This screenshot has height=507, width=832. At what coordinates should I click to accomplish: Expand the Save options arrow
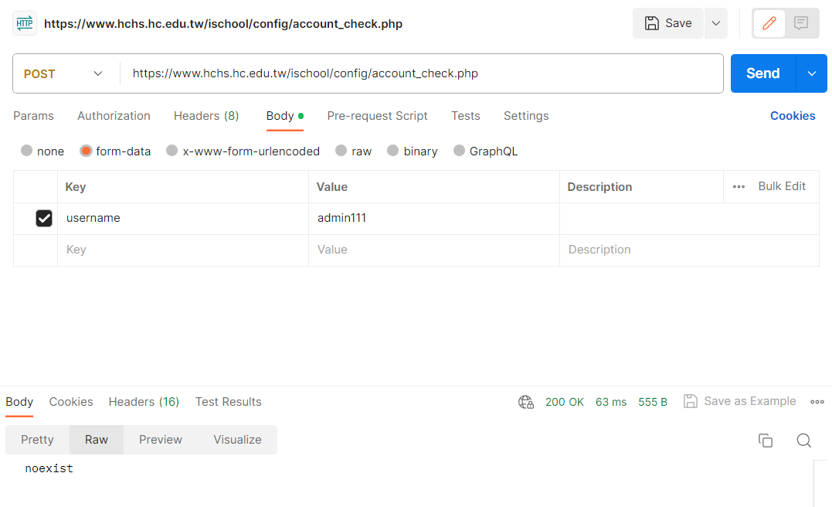pyautogui.click(x=716, y=23)
